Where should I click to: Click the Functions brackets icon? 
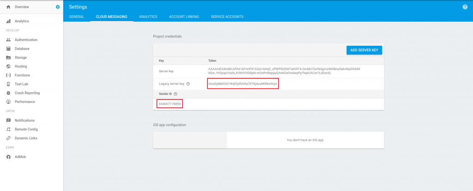(8, 75)
